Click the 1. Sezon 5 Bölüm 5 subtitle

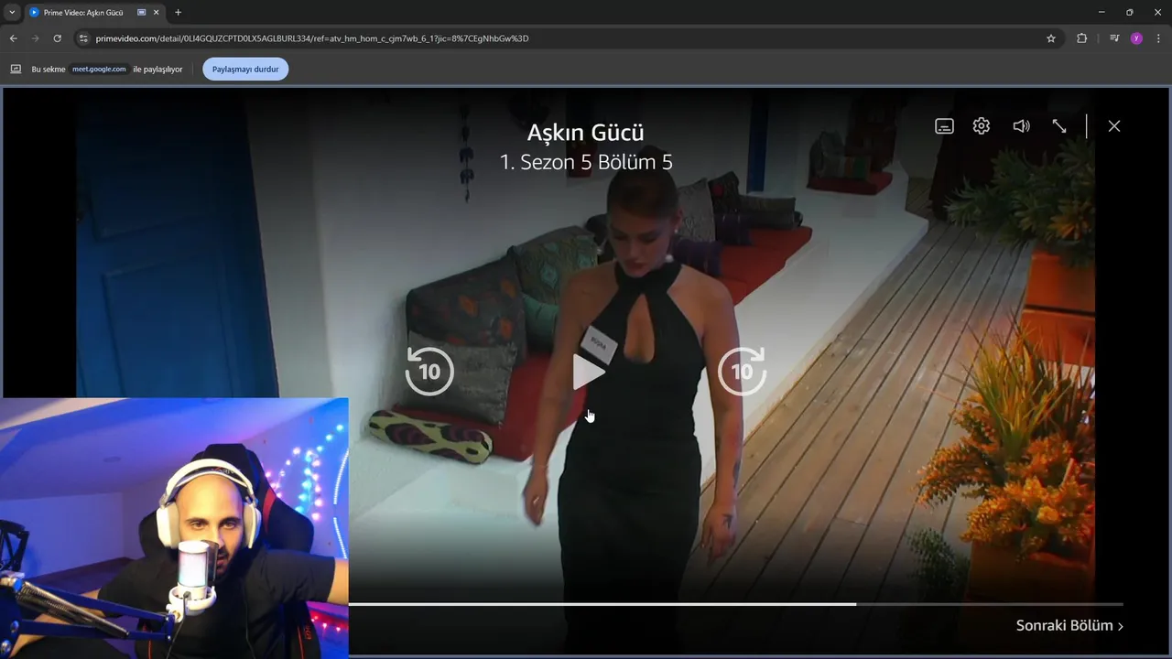click(x=586, y=163)
